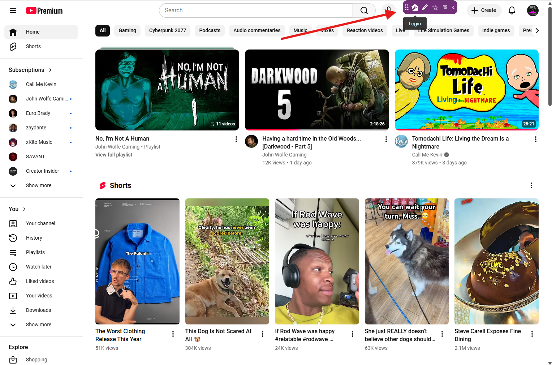This screenshot has width=552, height=365.
Task: Open Call Me Kevin subscription
Action: [x=41, y=84]
